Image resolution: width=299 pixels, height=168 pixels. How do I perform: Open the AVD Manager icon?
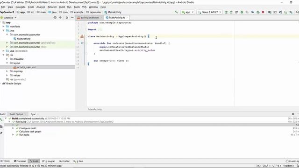pos(285,12)
